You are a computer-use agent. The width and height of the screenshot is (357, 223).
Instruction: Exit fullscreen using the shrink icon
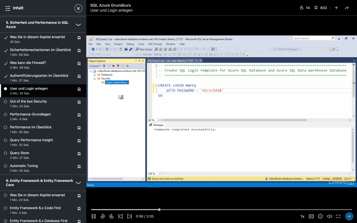coord(338,216)
